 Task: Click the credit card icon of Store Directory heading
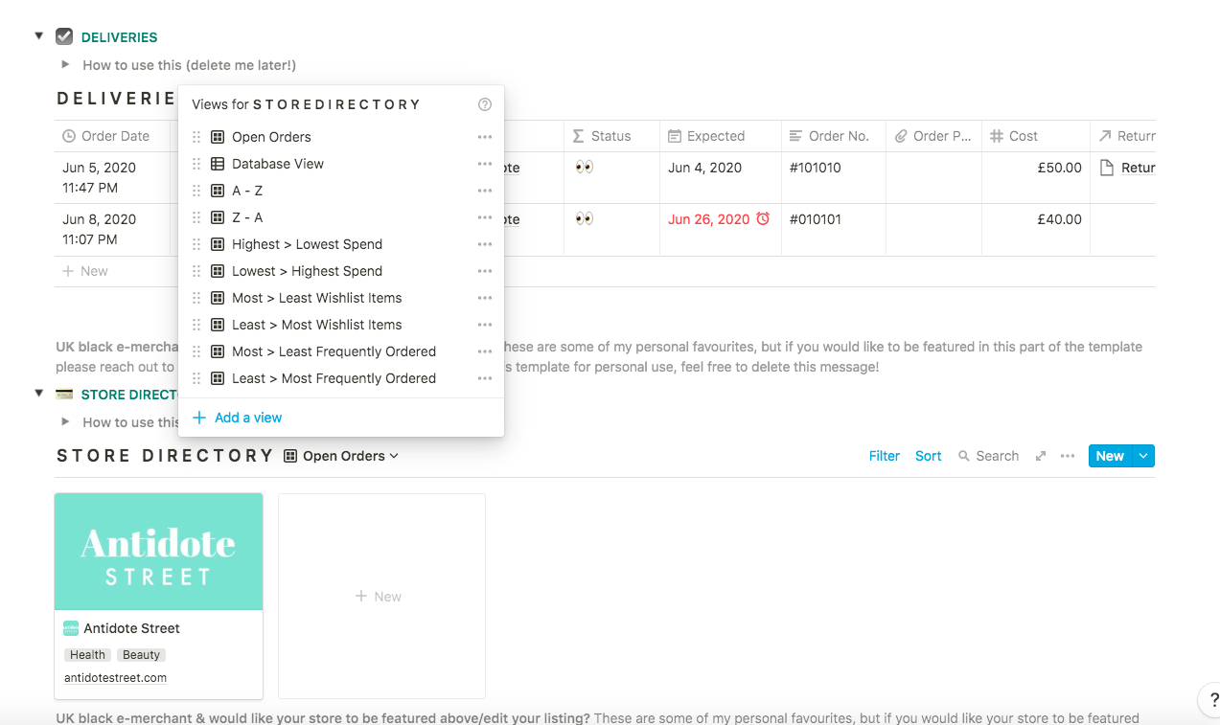point(64,394)
